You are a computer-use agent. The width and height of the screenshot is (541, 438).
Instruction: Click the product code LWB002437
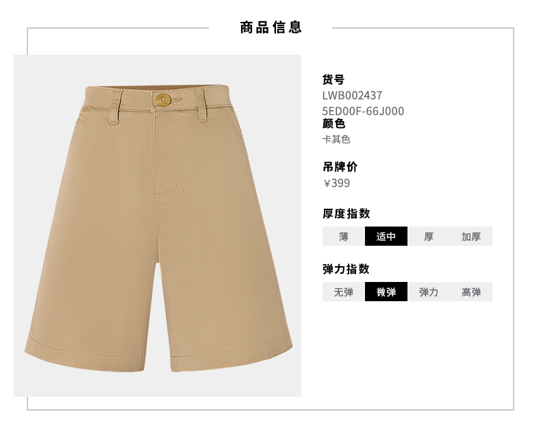tap(352, 95)
